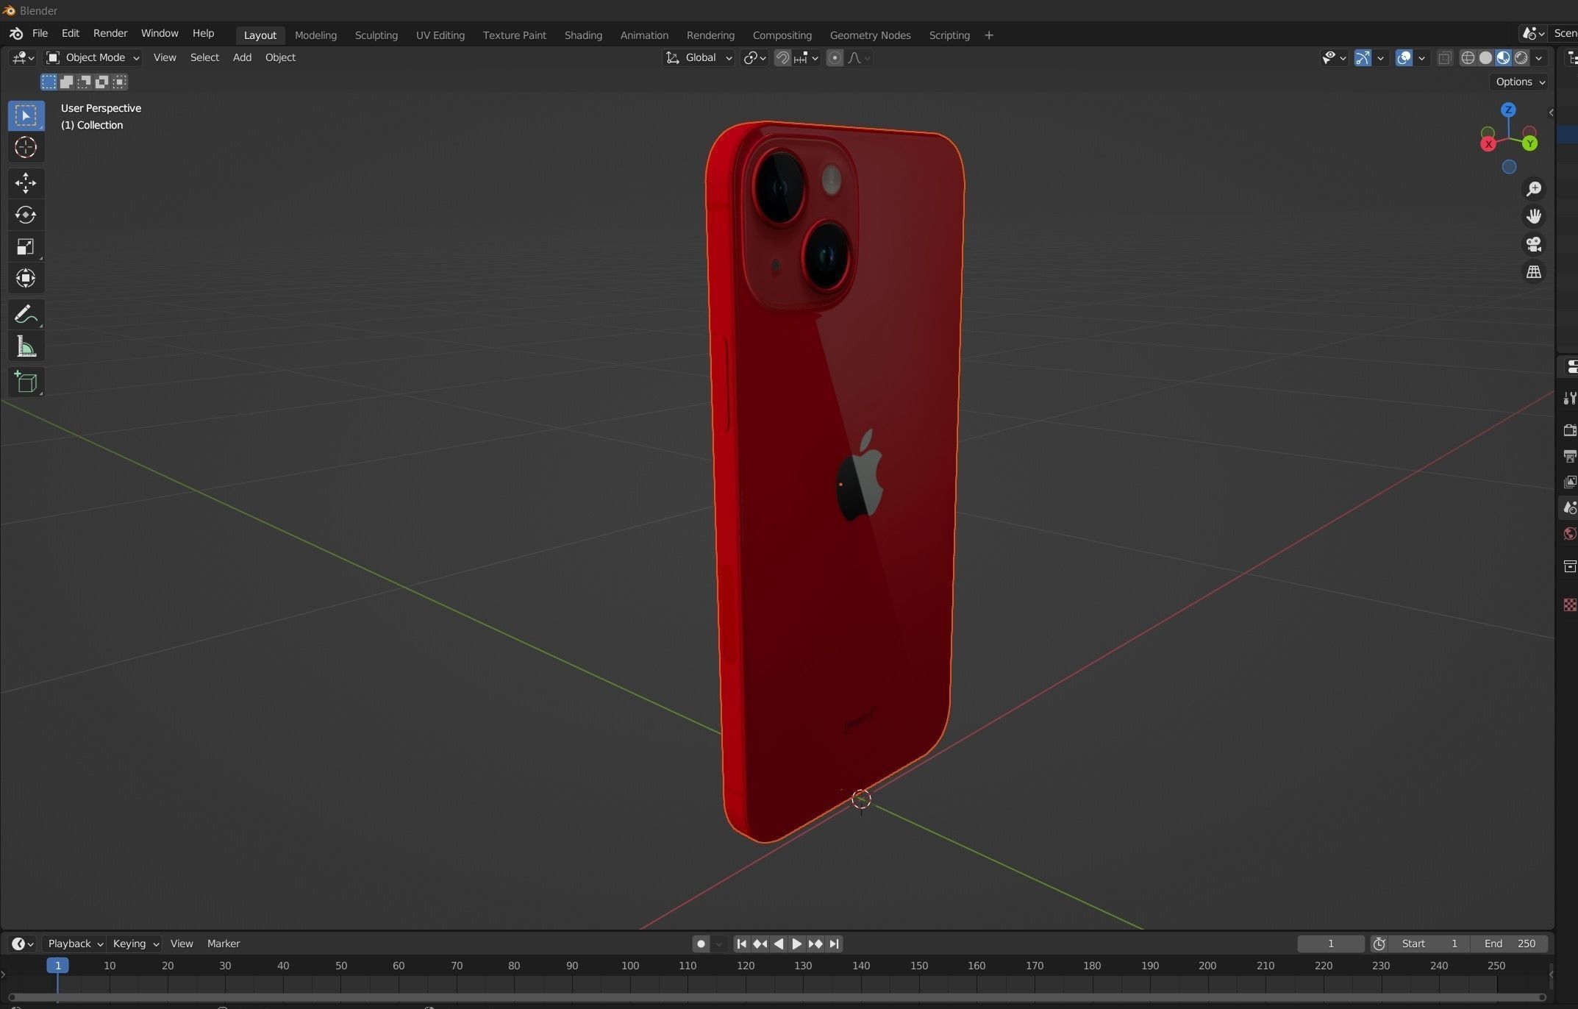Open the pivot point dropdown
Viewport: 1578px width, 1009px height.
pos(754,57)
